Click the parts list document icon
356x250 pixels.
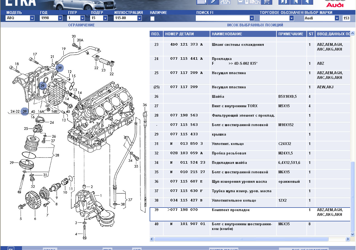tap(202, 2)
